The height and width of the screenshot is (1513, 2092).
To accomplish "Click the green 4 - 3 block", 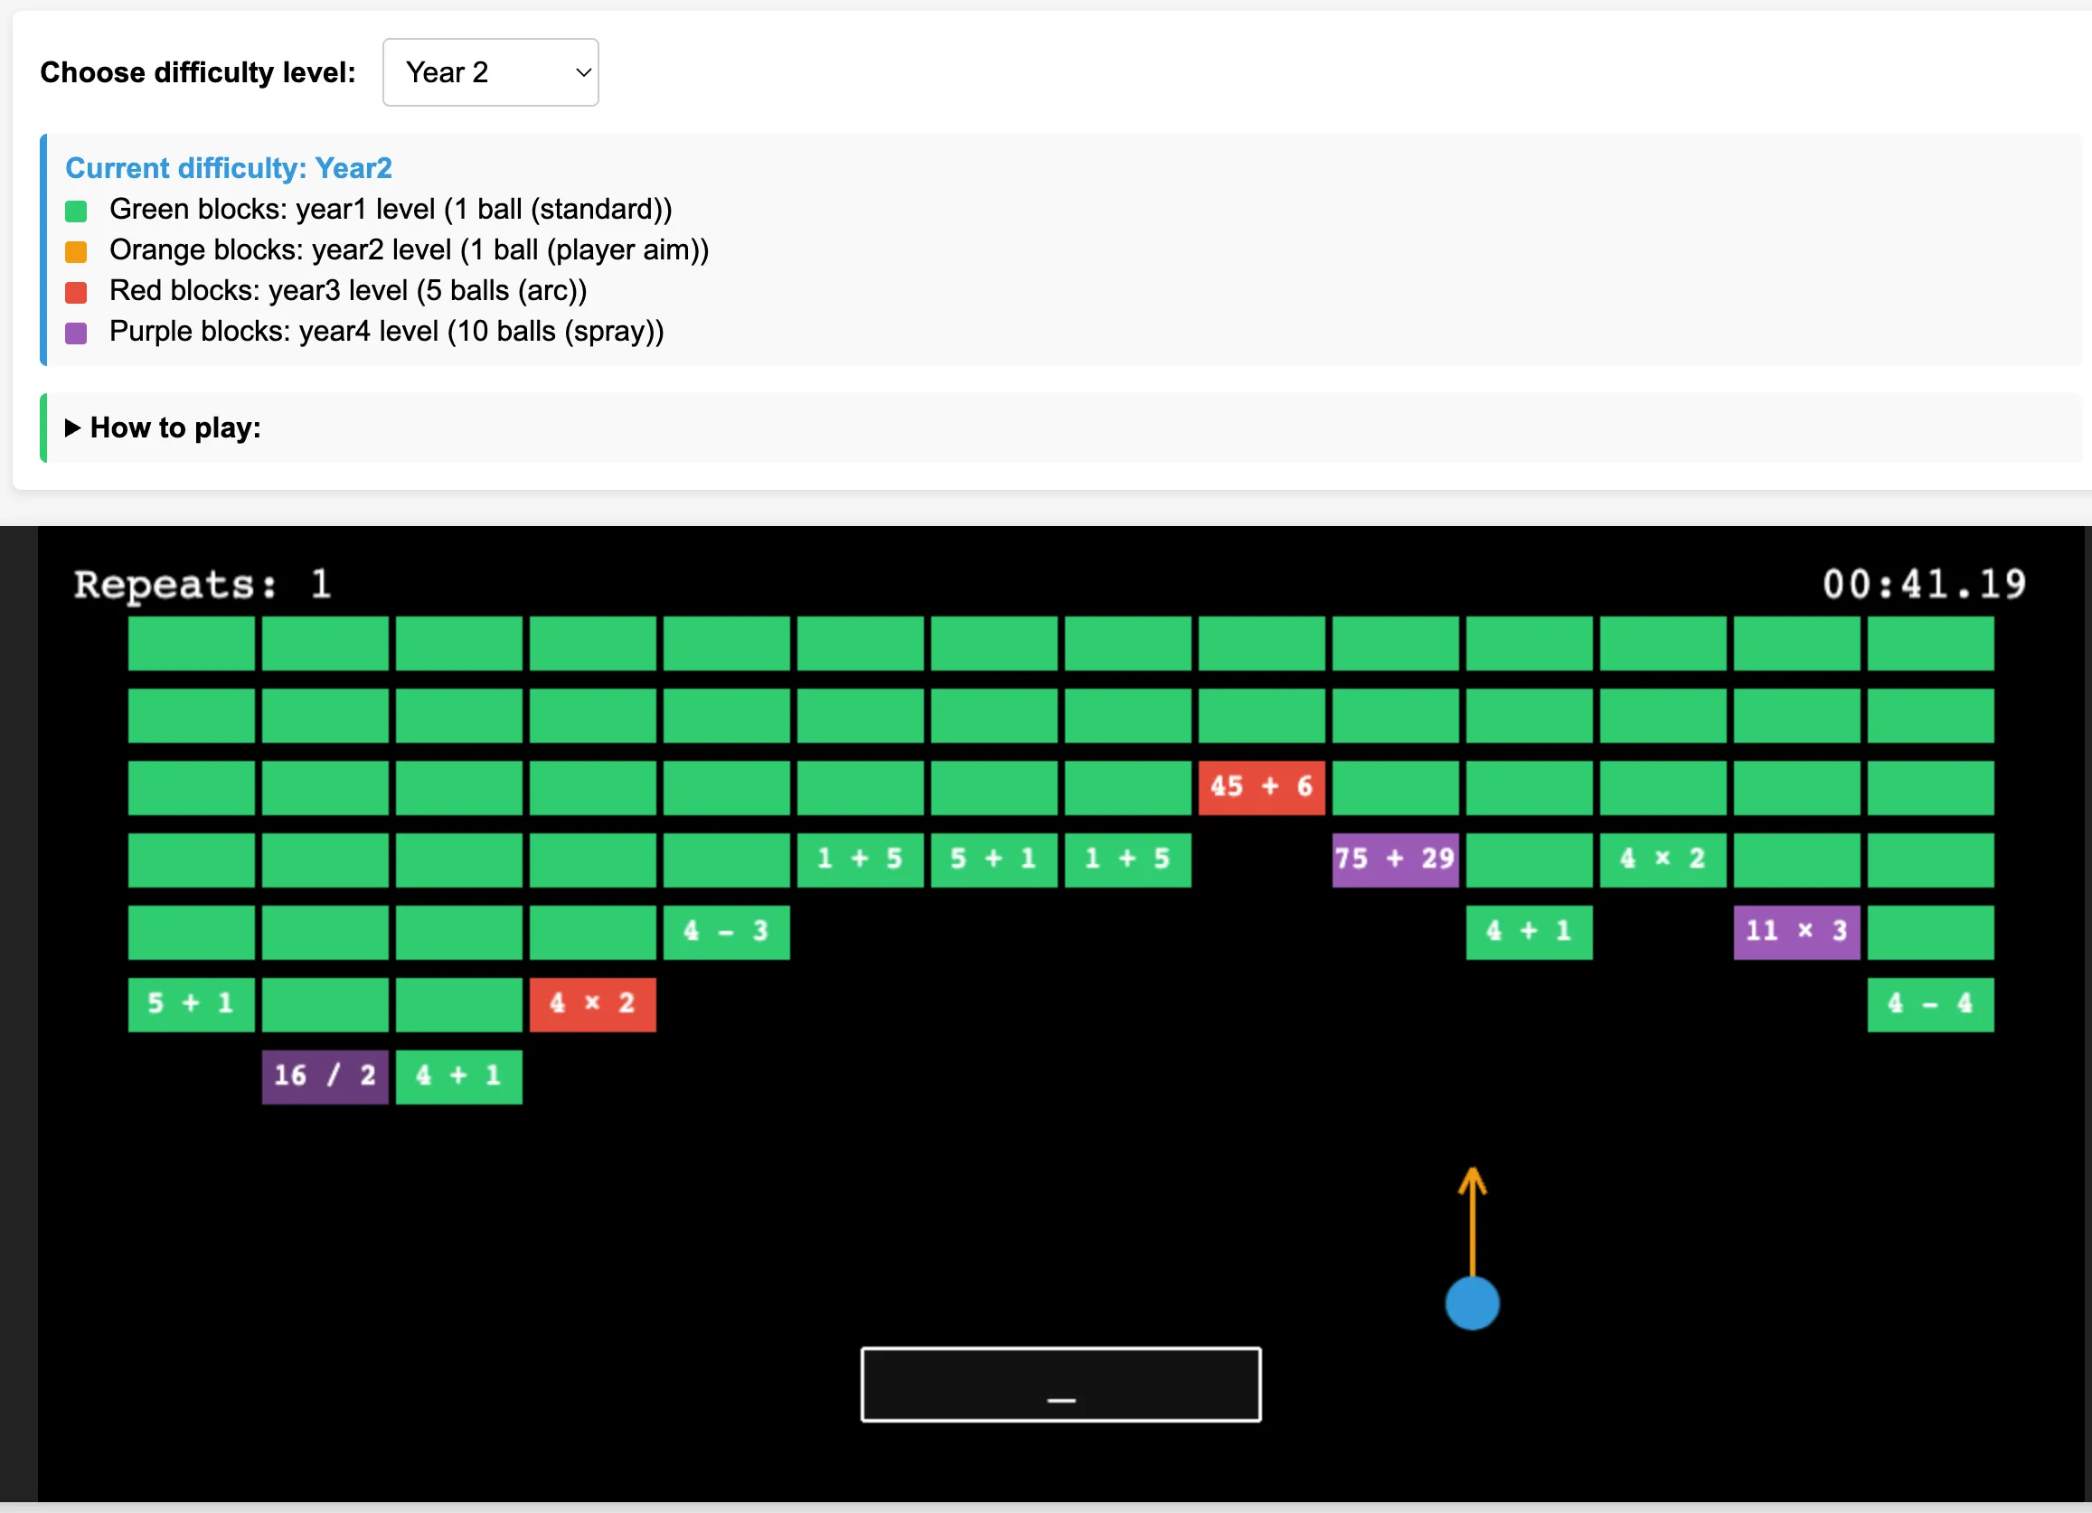I will coord(726,931).
